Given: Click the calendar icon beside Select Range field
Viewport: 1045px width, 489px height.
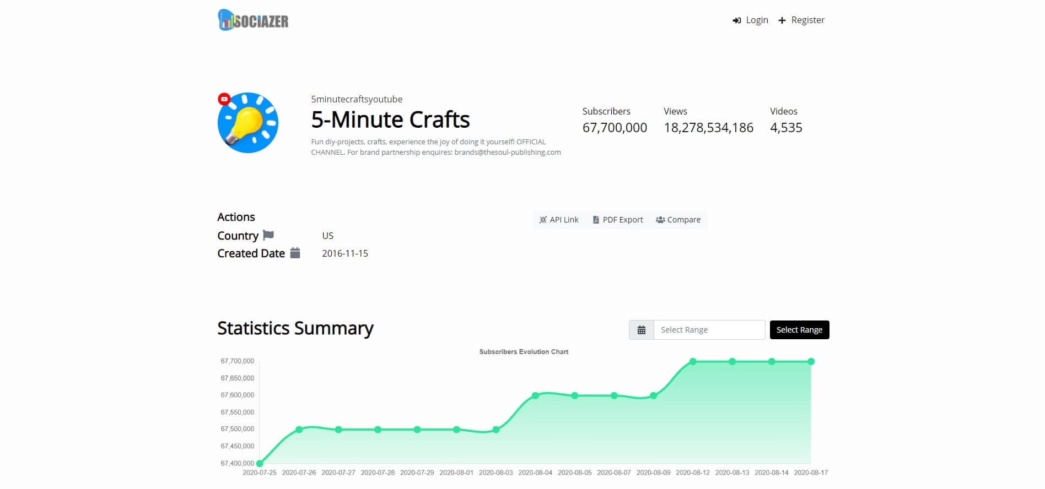Looking at the screenshot, I should click(x=642, y=330).
